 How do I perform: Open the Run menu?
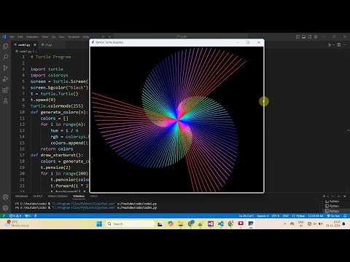[x=62, y=36]
